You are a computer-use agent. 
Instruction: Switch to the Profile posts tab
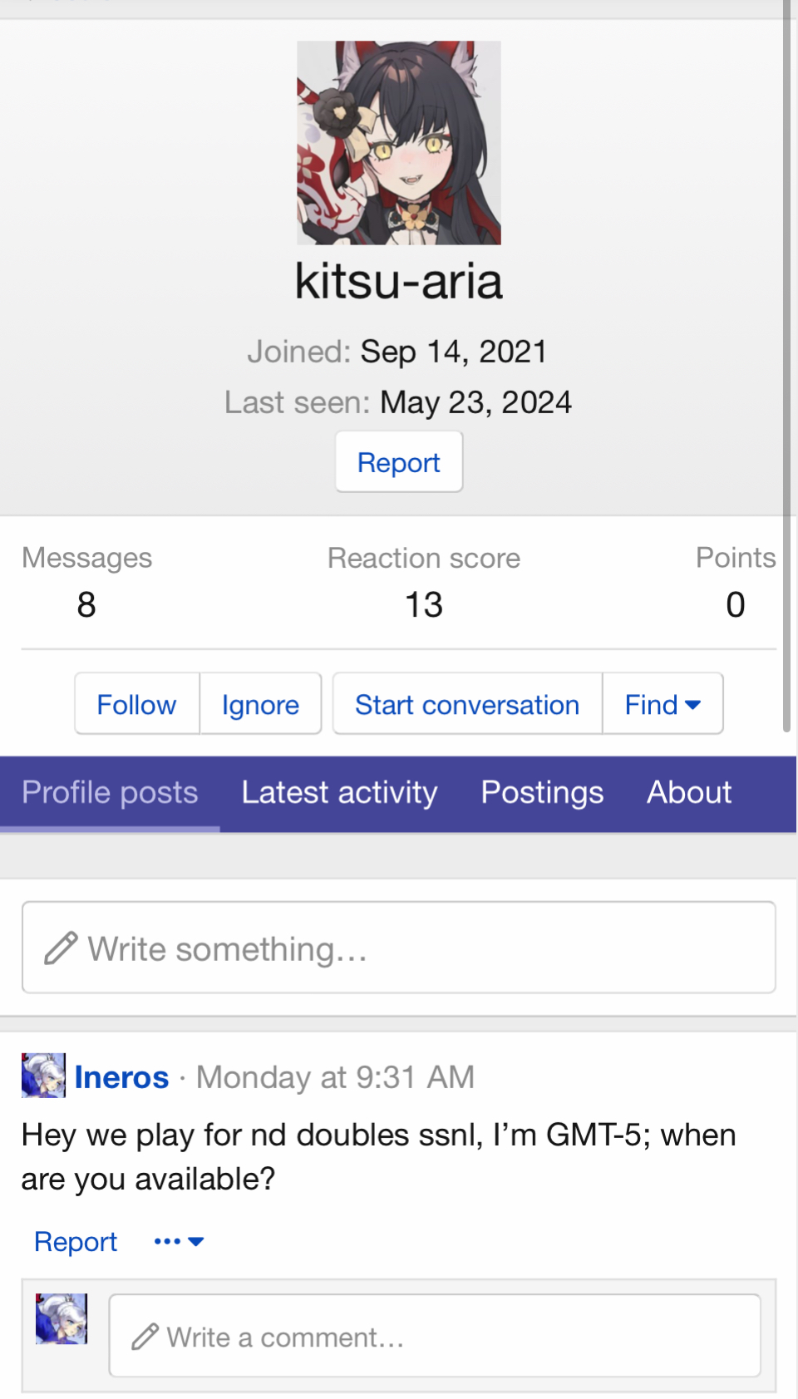[110, 793]
